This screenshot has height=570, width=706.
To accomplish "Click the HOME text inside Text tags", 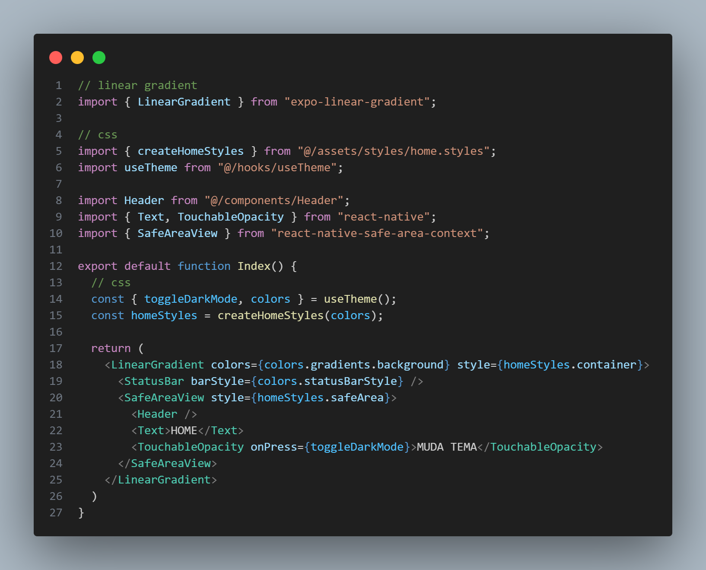I will tap(184, 430).
